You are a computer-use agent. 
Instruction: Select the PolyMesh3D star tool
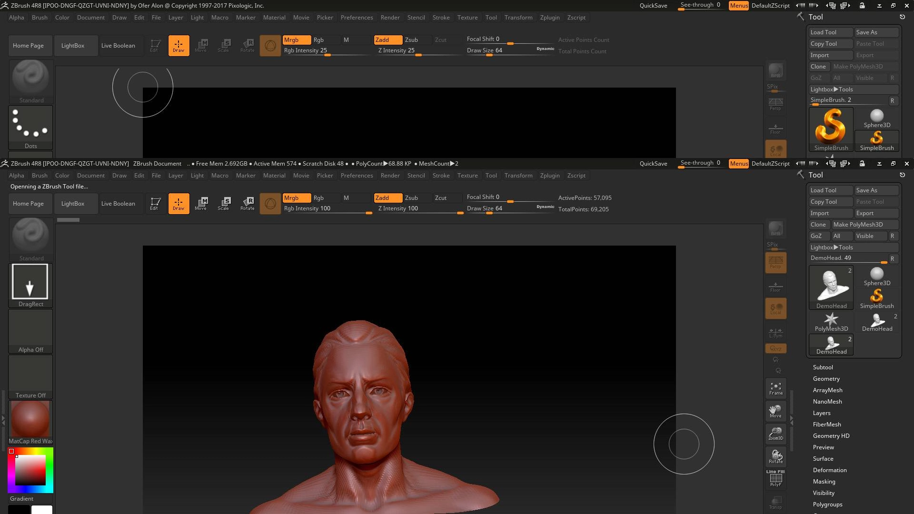[831, 322]
